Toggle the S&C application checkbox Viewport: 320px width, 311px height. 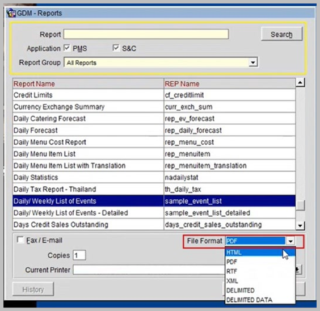coord(116,48)
